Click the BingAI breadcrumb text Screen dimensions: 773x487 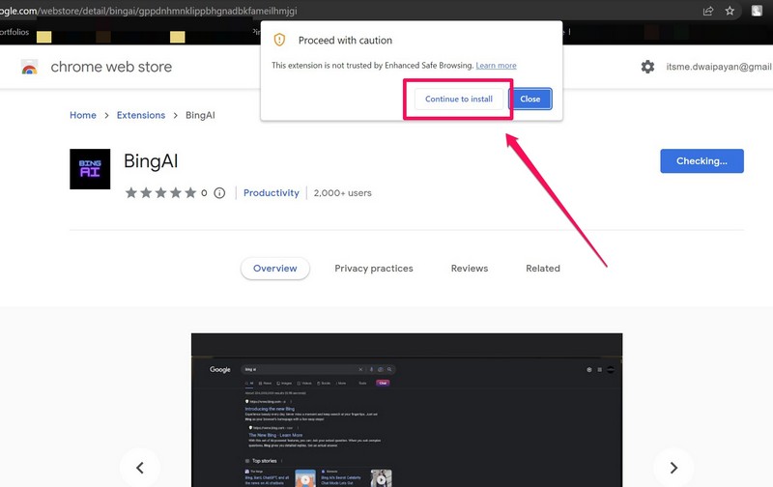[200, 115]
